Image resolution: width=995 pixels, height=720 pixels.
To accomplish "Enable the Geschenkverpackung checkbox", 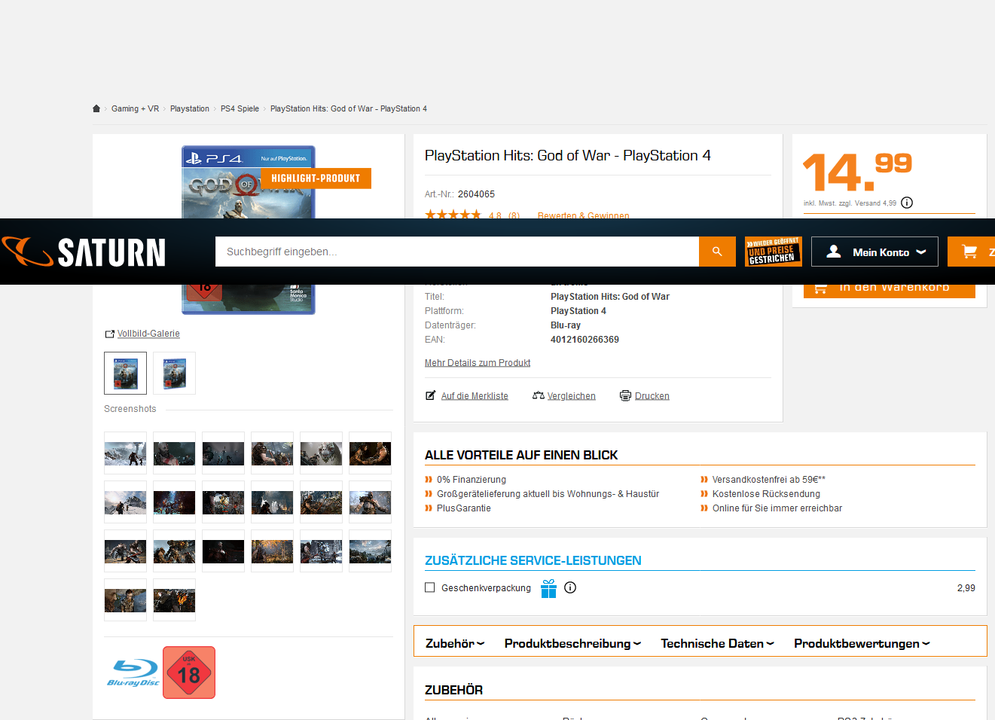I will (x=430, y=587).
